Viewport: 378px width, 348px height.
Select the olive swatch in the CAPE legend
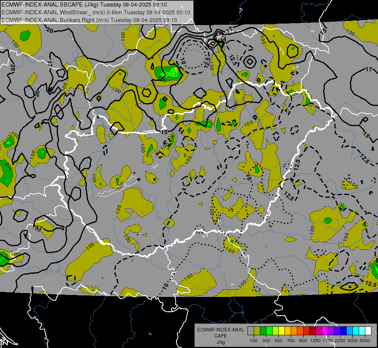tap(257, 331)
